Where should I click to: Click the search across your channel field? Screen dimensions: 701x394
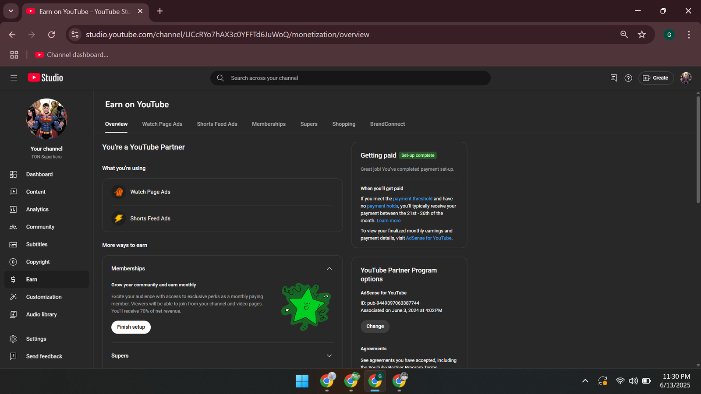[350, 78]
